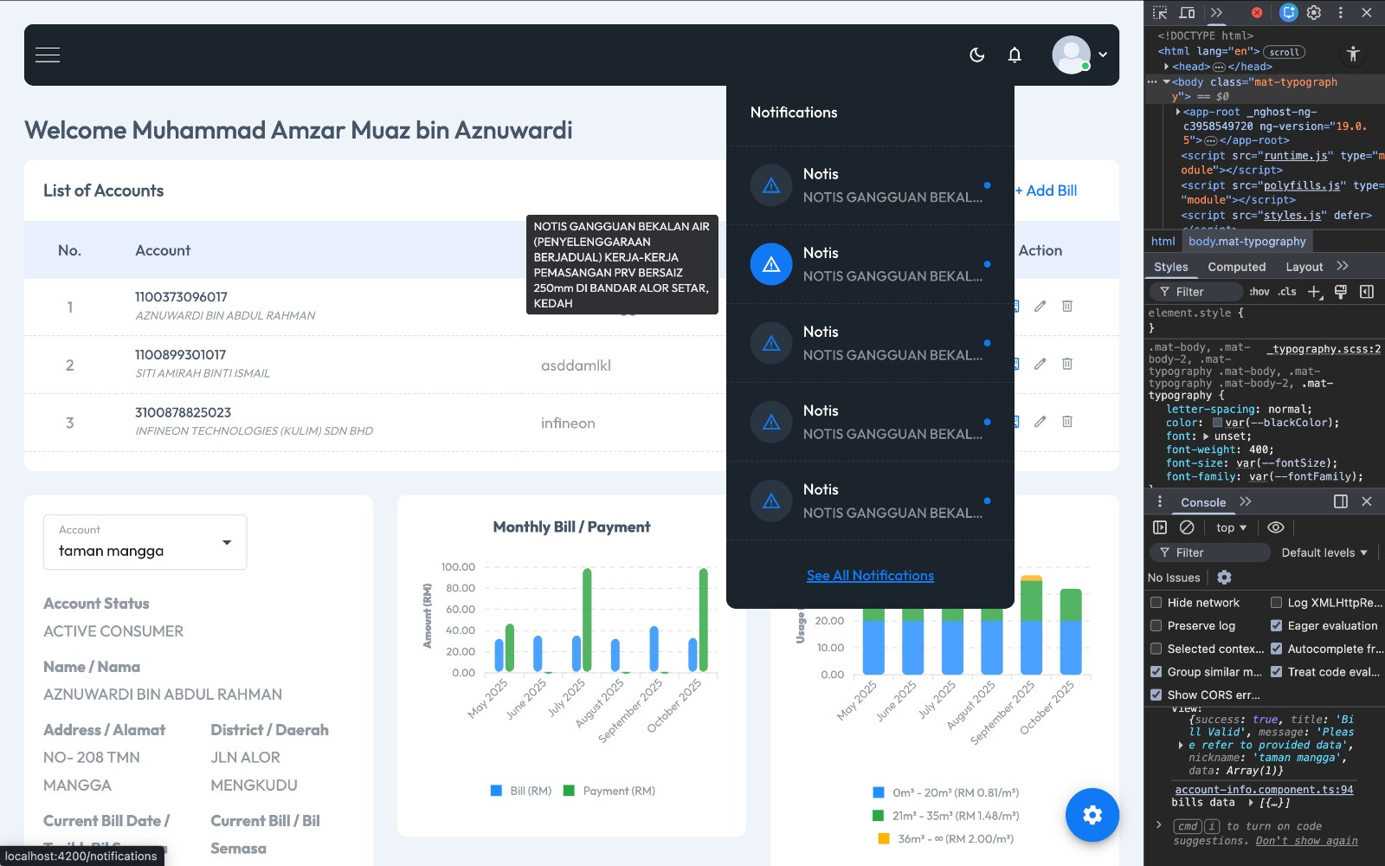Open the Default levels dropdown in the console

(1324, 553)
